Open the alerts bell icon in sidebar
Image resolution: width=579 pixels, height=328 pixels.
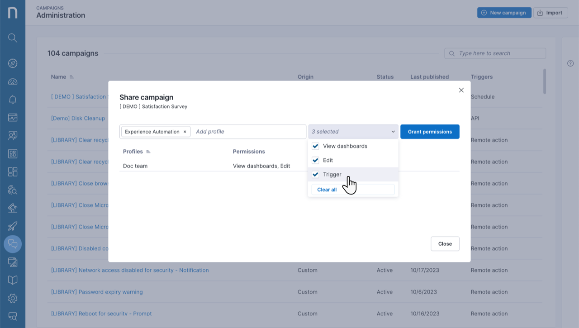(13, 100)
